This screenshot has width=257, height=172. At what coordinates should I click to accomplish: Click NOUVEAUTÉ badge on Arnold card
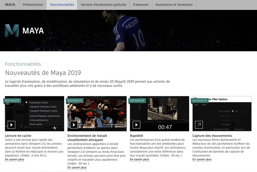click(75, 100)
